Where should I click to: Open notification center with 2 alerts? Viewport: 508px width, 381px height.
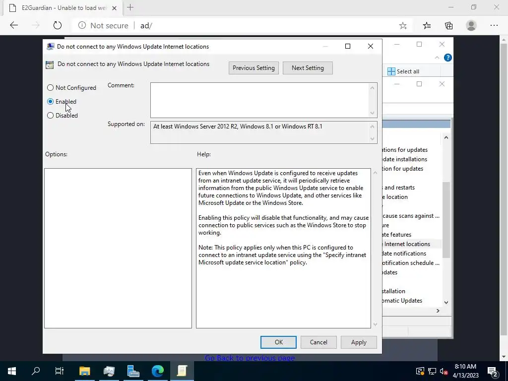click(x=493, y=371)
